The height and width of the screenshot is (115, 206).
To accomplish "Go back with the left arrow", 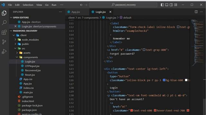I will click(81, 5).
